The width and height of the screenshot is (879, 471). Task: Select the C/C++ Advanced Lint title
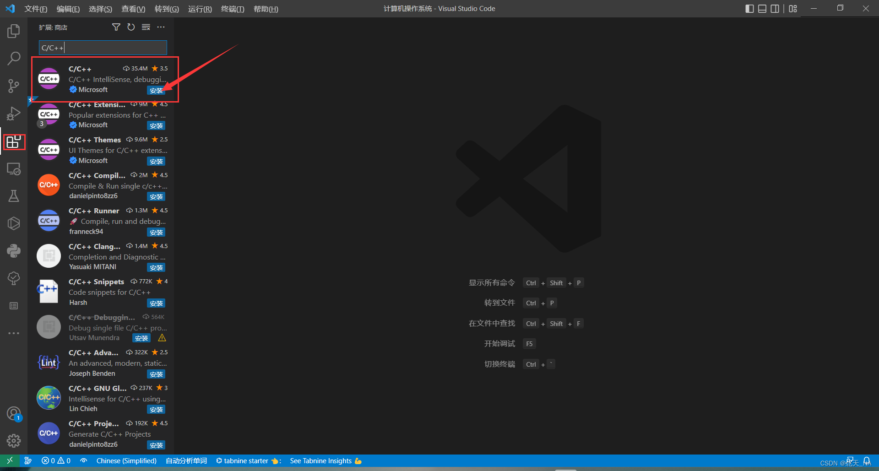(93, 352)
